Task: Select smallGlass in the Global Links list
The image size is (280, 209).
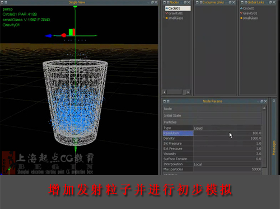Action: 250,18
